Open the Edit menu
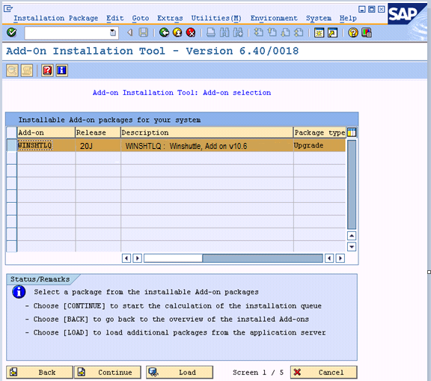 pos(115,18)
